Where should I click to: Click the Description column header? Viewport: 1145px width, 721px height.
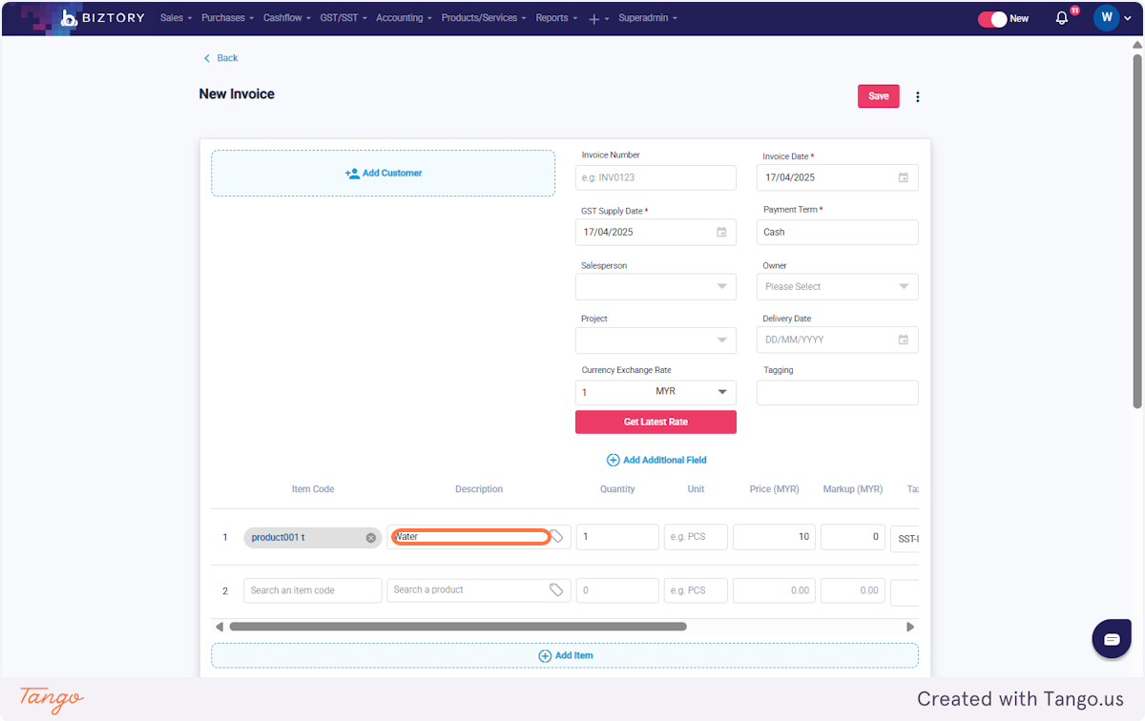[479, 489]
